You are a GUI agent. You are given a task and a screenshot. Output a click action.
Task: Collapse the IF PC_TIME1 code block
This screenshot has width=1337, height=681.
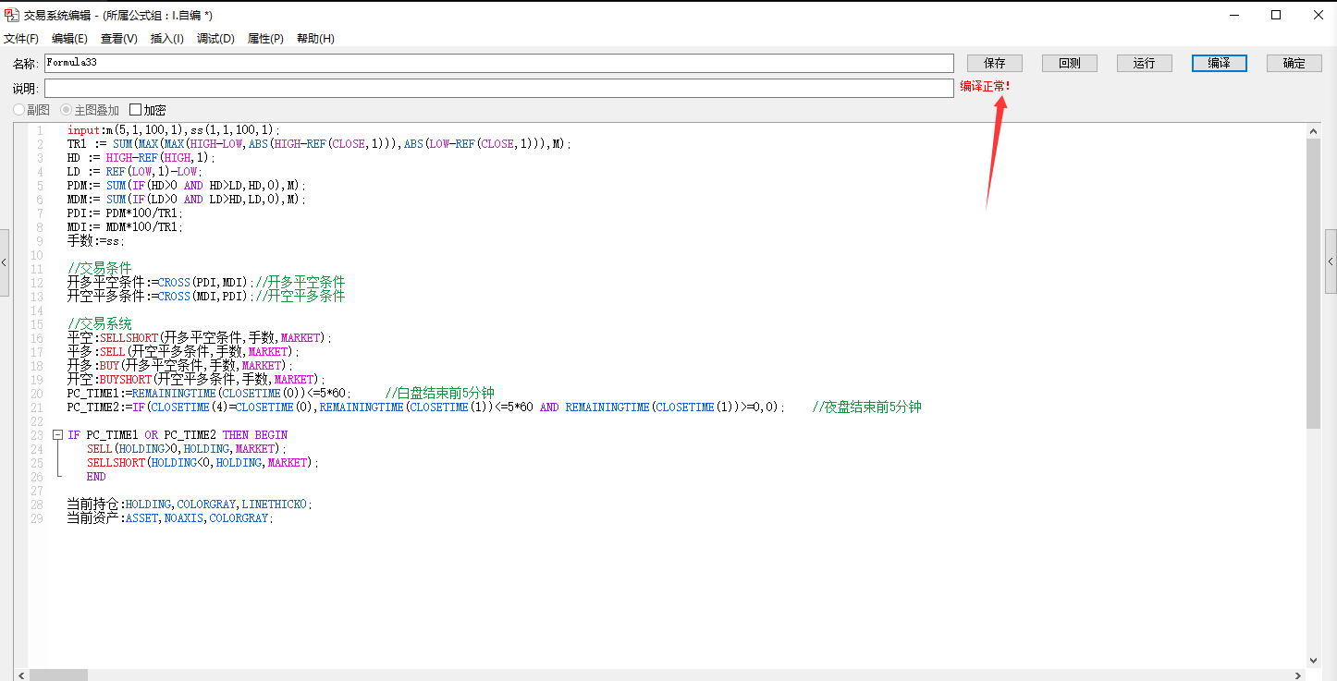(x=57, y=434)
